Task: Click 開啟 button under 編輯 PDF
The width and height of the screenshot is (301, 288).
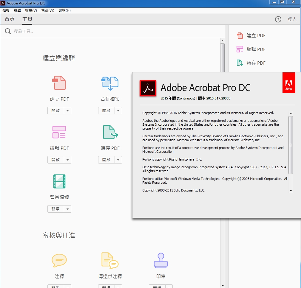Action: tap(56, 160)
